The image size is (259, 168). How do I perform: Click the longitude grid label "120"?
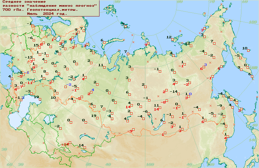point(210,164)
